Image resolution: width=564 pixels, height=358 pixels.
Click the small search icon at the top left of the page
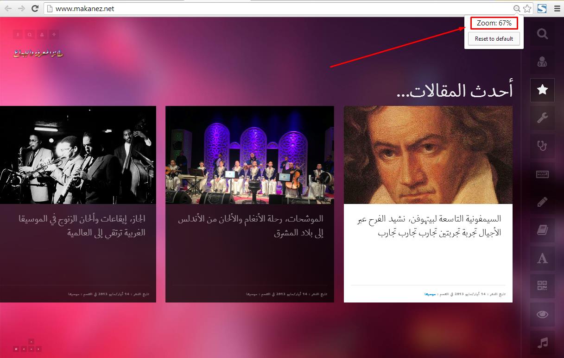(30, 34)
